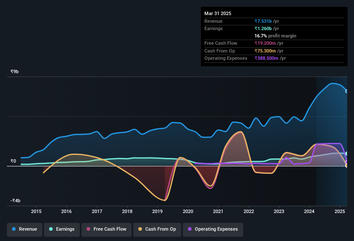354x241 pixels.
Task: Click the 2017 x-axis label
Action: pyautogui.click(x=97, y=211)
